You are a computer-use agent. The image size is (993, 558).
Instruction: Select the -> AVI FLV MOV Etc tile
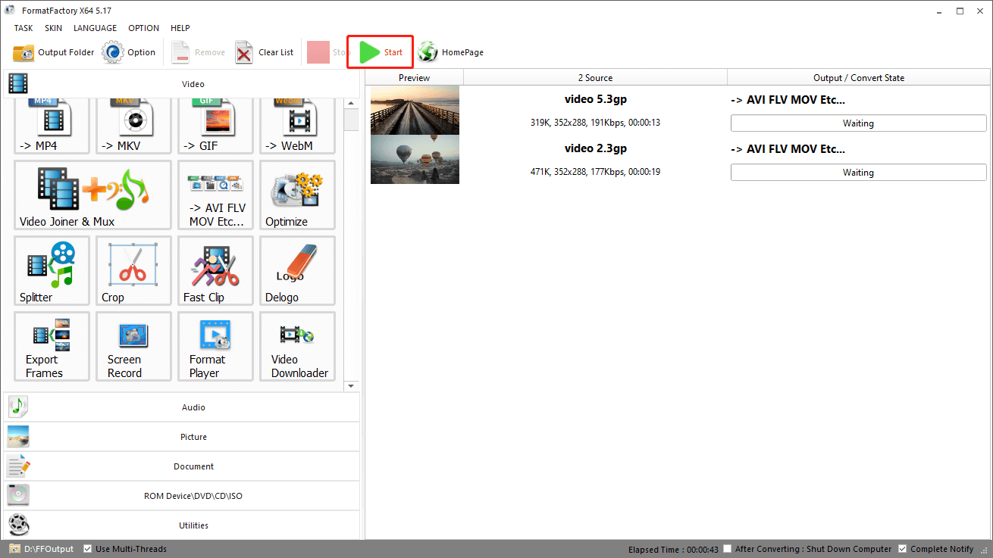(215, 195)
